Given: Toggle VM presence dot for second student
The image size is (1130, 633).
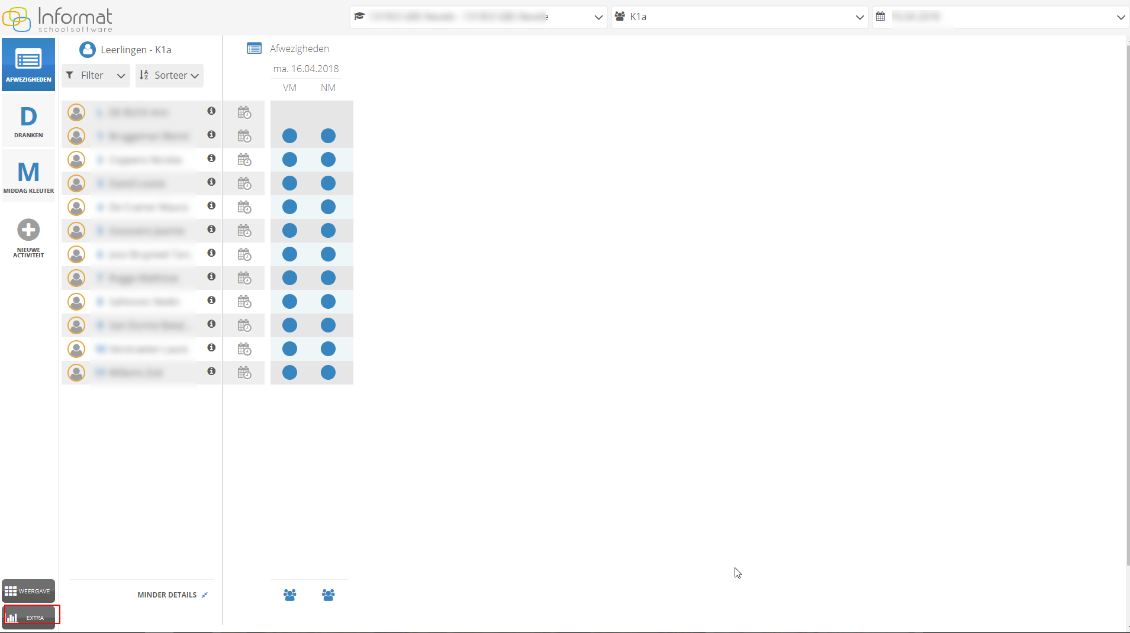Looking at the screenshot, I should (289, 136).
